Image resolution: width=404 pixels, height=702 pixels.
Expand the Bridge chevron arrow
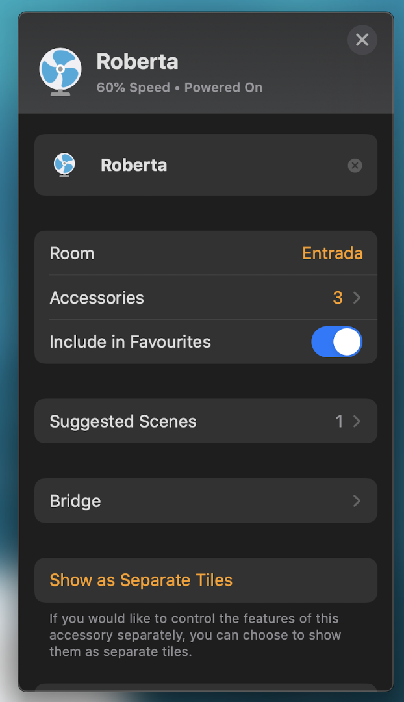tap(357, 500)
